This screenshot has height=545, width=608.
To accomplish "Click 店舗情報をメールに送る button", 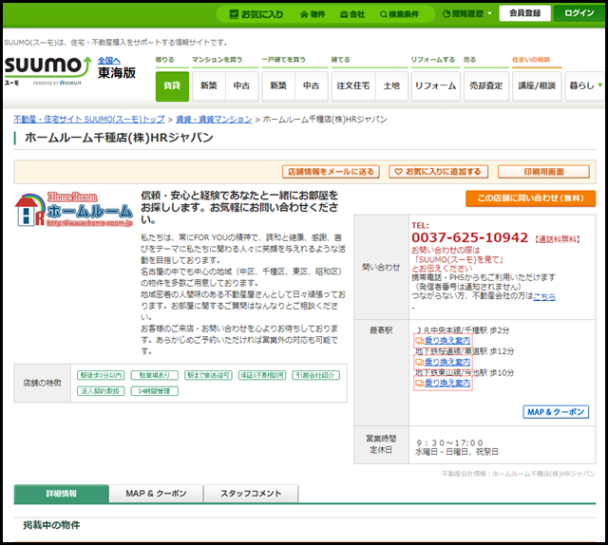I will coord(331,172).
